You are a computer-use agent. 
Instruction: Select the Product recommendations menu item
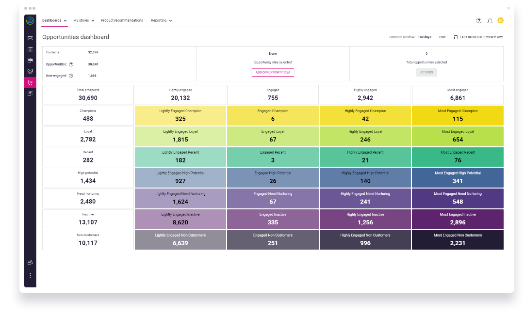click(121, 20)
